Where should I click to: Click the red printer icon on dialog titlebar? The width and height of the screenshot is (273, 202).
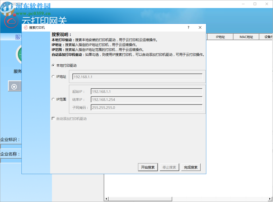click(26, 27)
